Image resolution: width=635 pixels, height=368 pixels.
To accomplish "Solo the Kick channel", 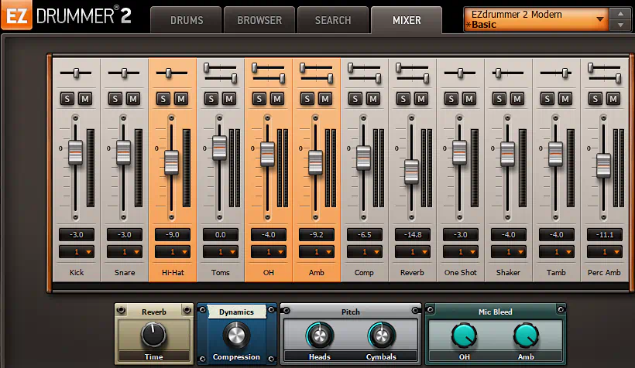I will coord(67,99).
